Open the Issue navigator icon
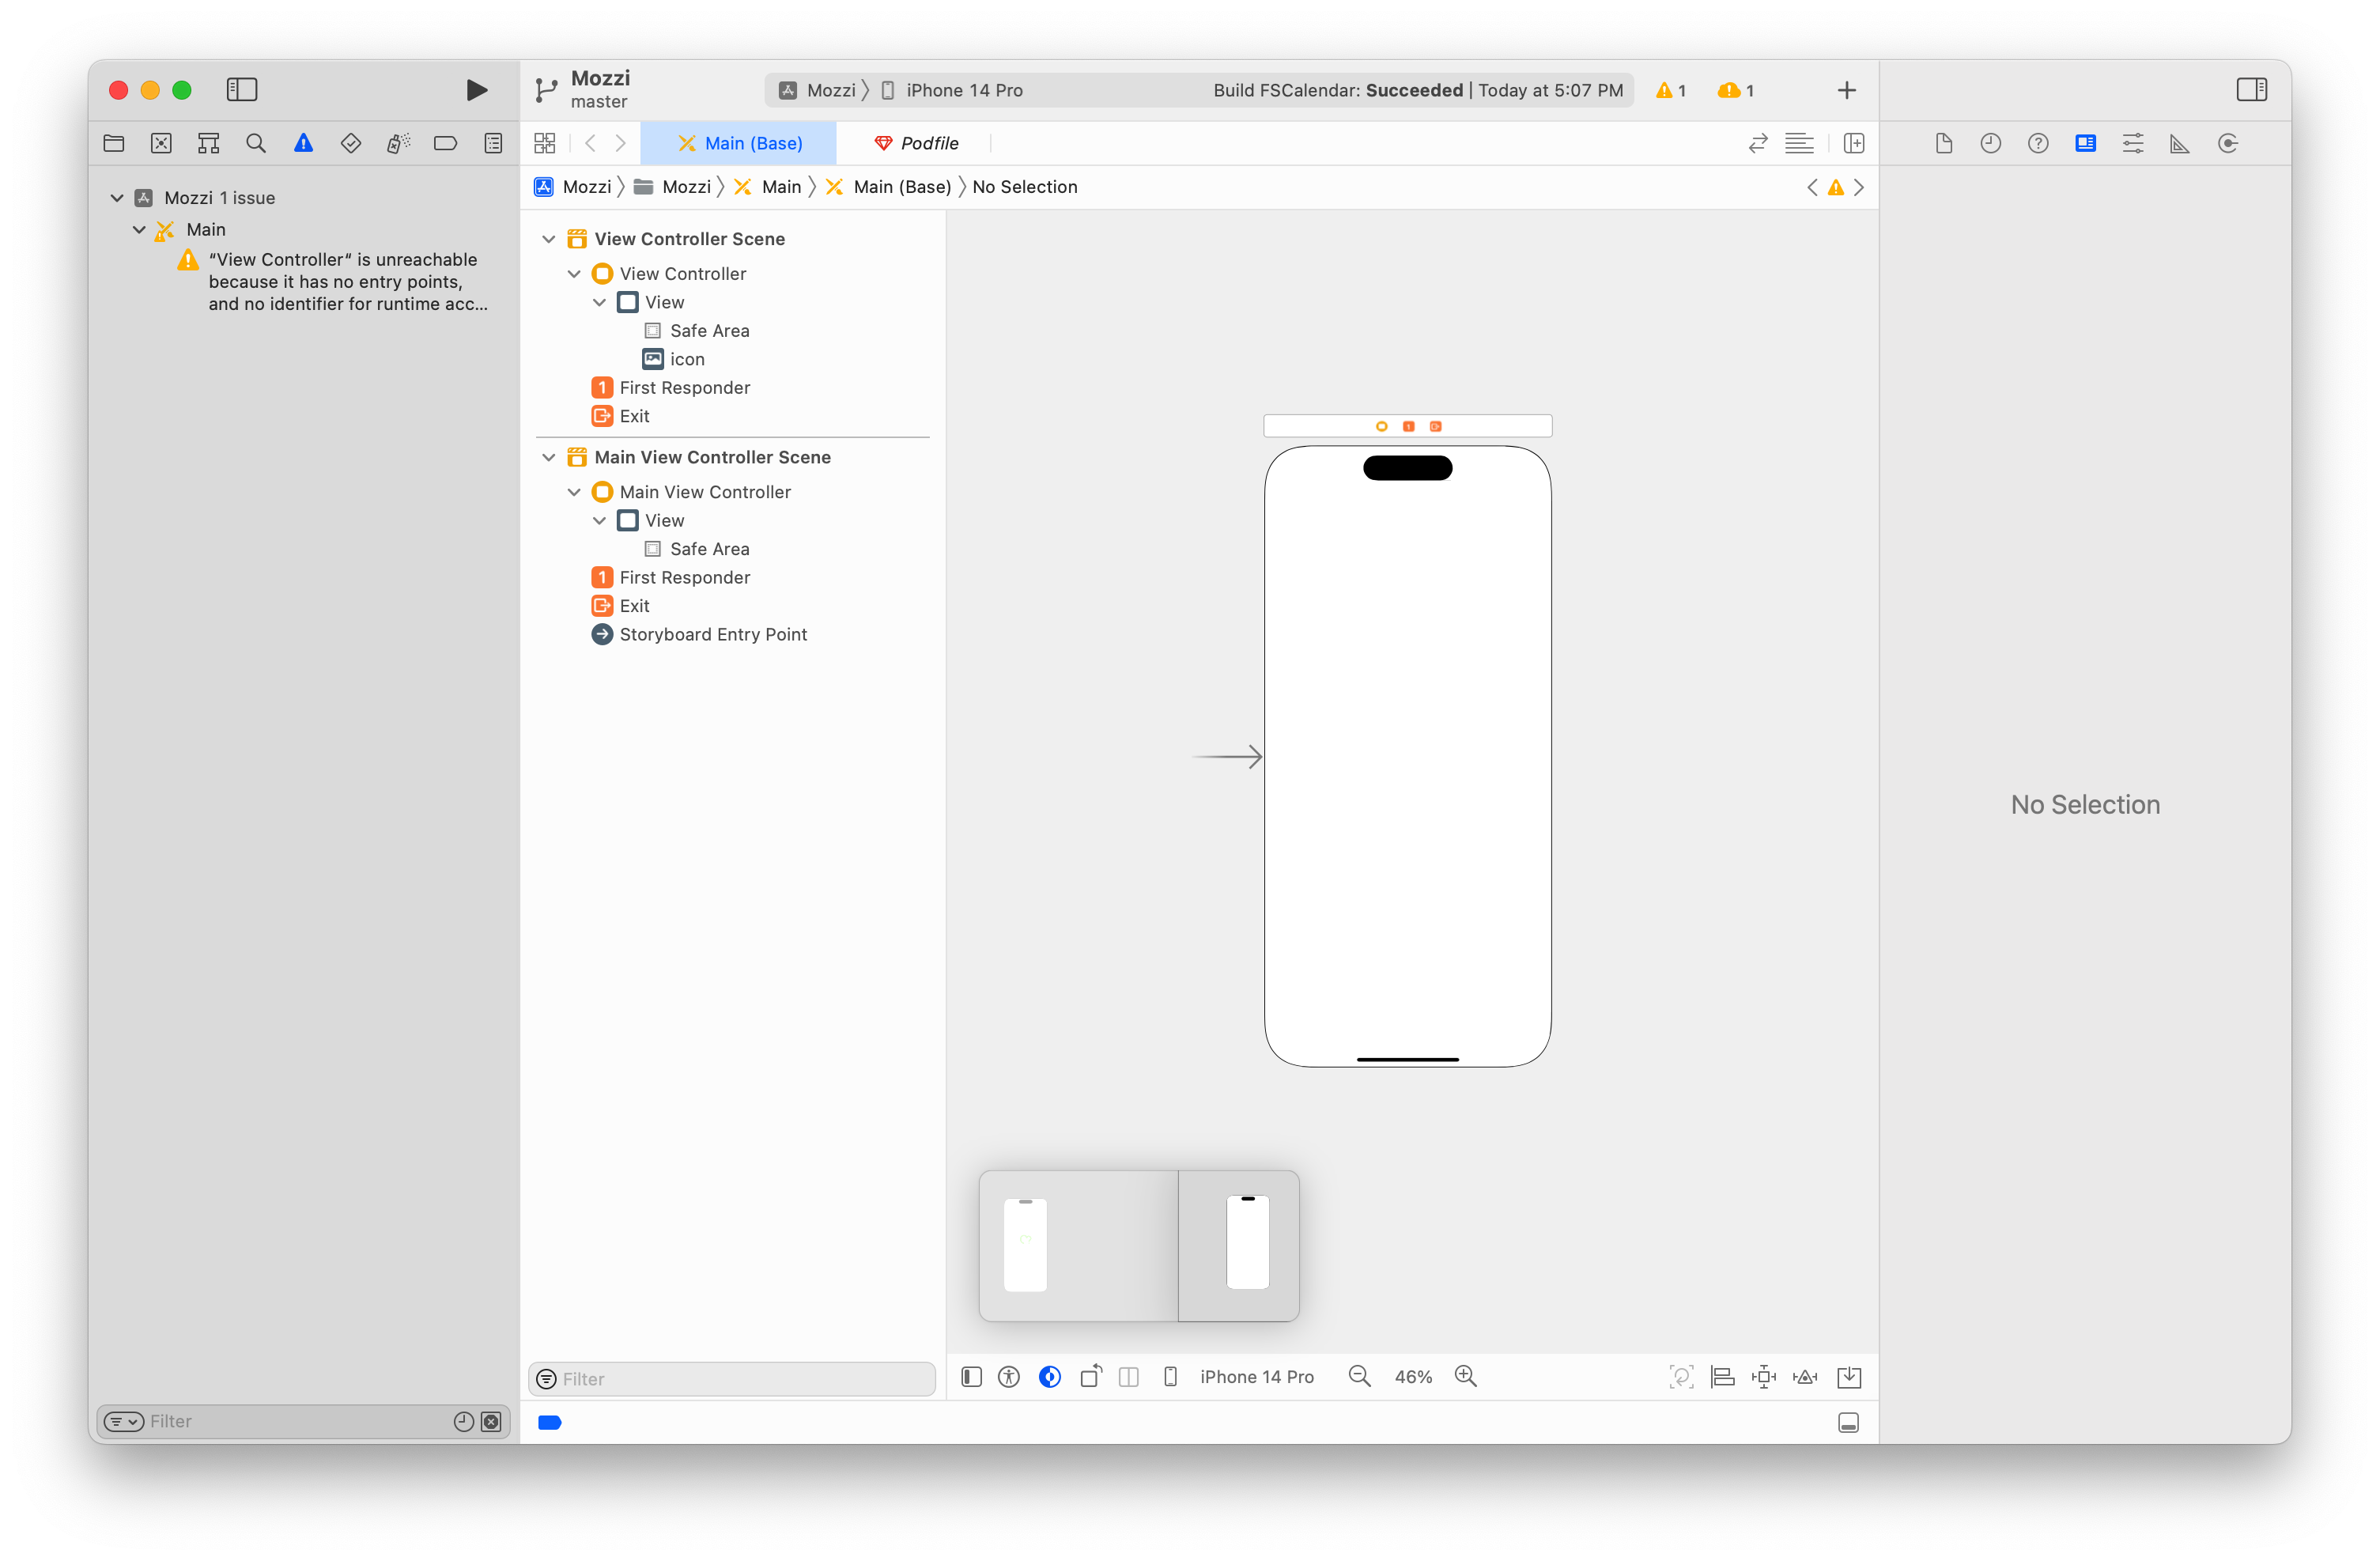The image size is (2380, 1561). [303, 143]
